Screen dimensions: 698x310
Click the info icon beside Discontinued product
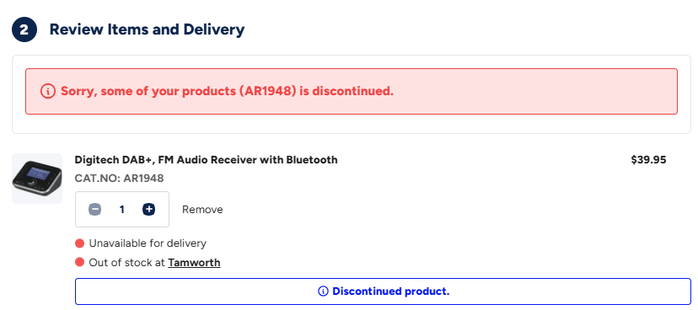point(323,291)
